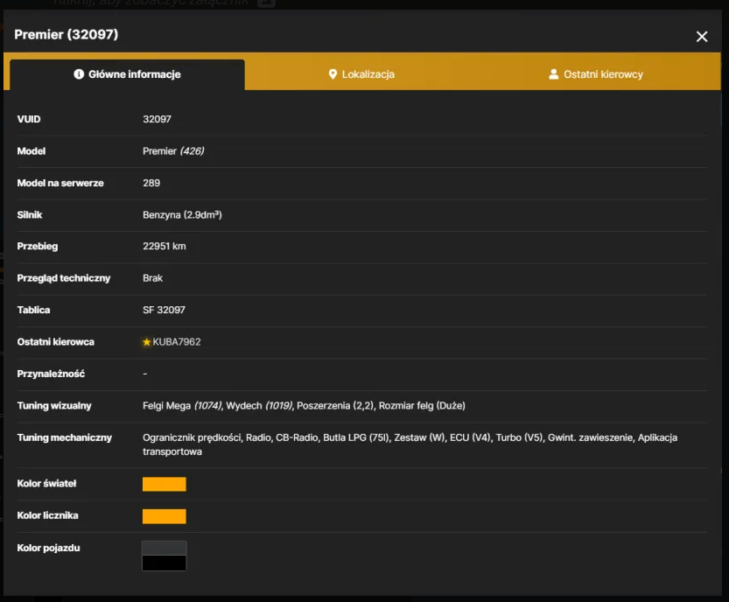Select the Główne informacje tab

point(127,74)
